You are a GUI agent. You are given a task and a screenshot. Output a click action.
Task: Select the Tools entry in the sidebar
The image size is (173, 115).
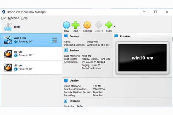pos(31,27)
